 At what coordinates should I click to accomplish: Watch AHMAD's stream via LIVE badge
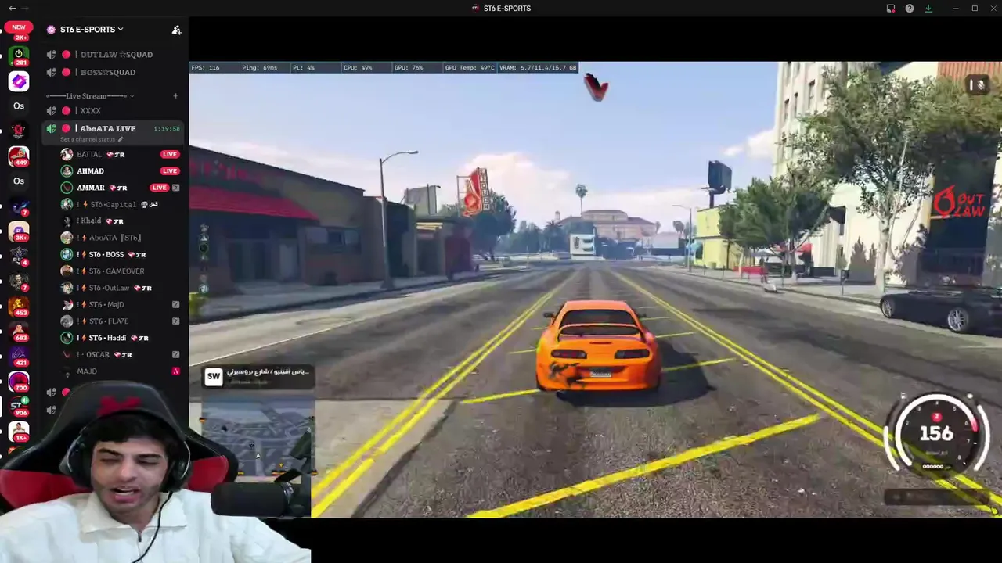169,171
